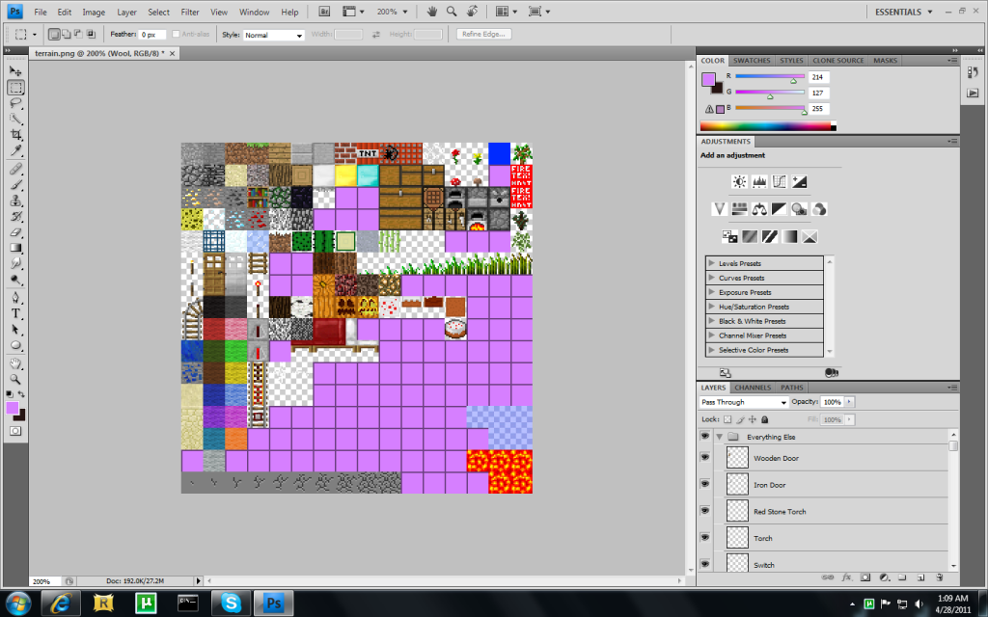This screenshot has height=617, width=988.
Task: Select the Horizontal Type tool
Action: click(x=15, y=313)
